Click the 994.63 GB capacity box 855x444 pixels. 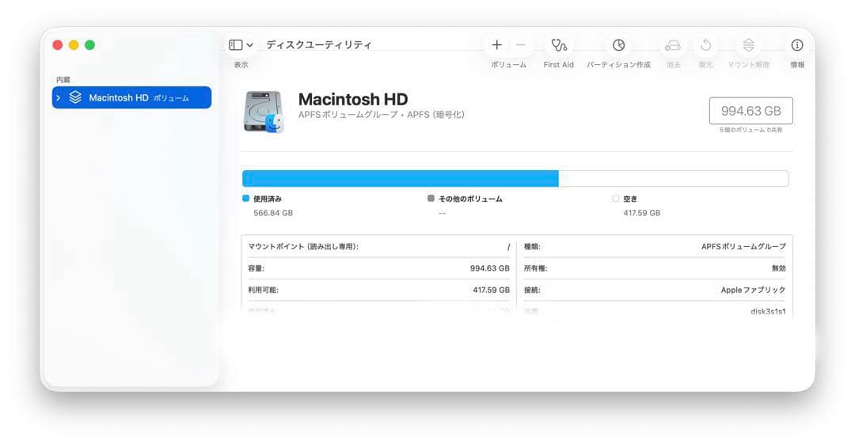pos(750,111)
